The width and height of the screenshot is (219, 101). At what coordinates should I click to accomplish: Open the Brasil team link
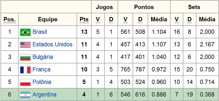40,32
